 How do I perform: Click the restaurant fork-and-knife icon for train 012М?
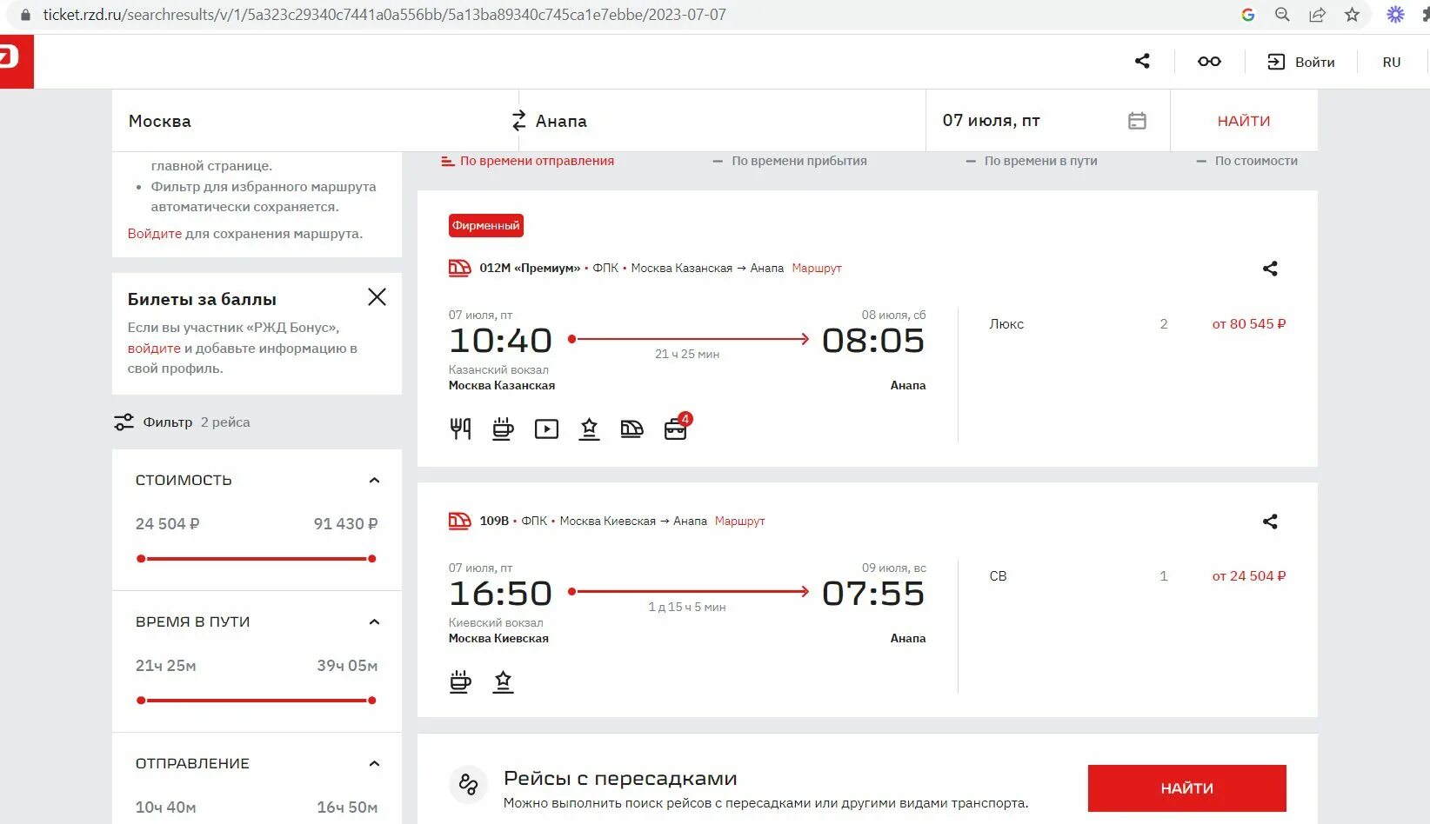click(x=460, y=429)
